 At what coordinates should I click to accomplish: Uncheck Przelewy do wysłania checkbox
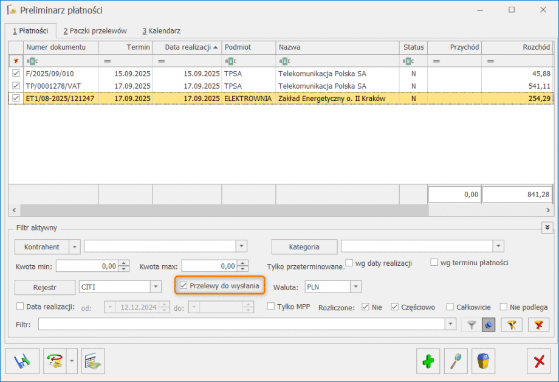point(184,286)
